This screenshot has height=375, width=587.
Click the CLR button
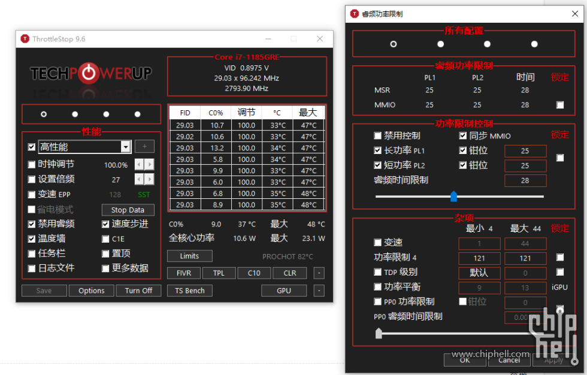point(290,273)
